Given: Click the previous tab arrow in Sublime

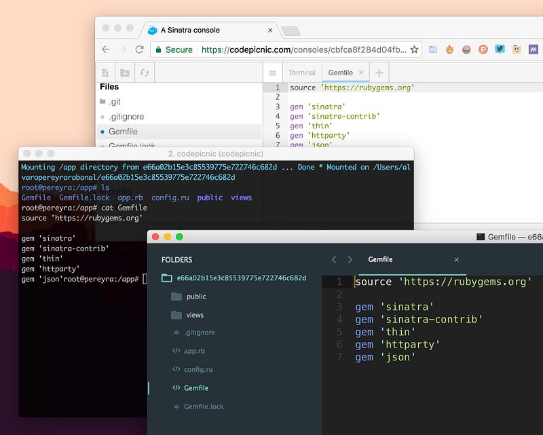Looking at the screenshot, I should click(x=333, y=259).
